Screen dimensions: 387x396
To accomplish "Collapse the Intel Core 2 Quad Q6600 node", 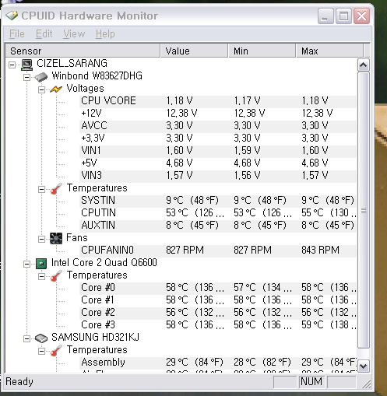I will pyautogui.click(x=26, y=264).
